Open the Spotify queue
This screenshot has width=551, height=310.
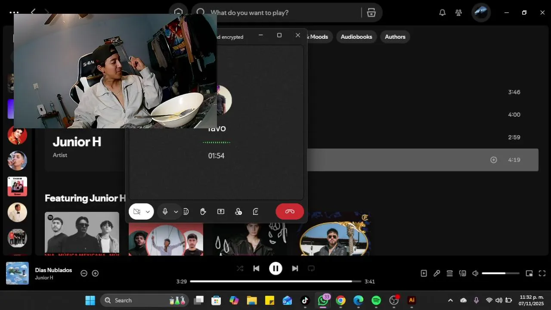(x=449, y=273)
